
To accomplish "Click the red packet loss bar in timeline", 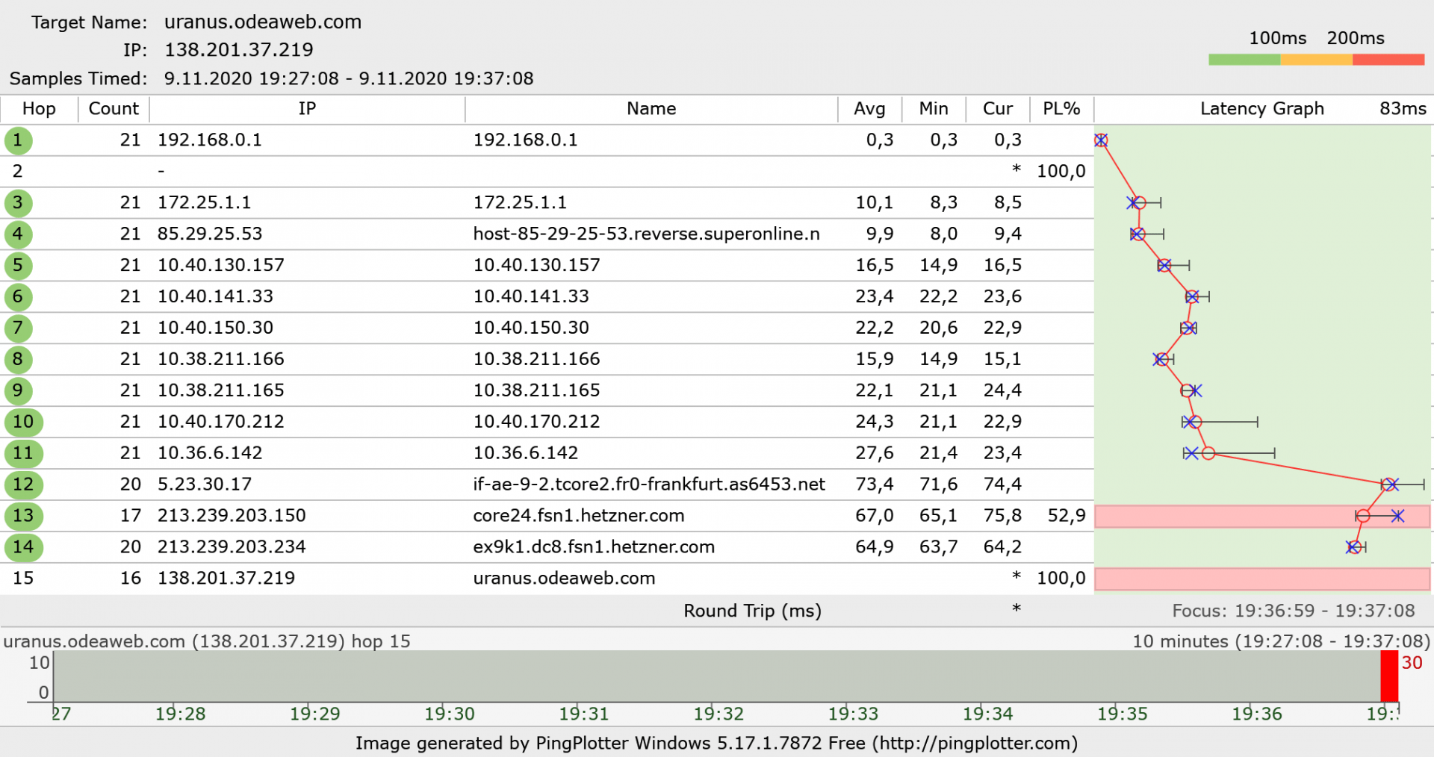I will pyautogui.click(x=1389, y=676).
